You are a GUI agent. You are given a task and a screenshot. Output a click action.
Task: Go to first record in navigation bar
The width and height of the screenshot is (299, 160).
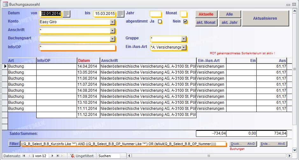pyautogui.click(x=24, y=156)
